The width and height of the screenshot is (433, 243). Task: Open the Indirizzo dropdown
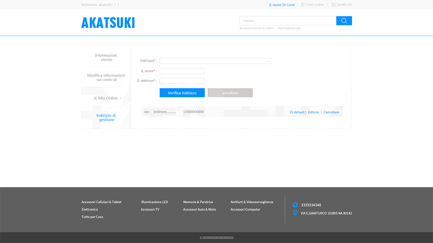coord(215,61)
